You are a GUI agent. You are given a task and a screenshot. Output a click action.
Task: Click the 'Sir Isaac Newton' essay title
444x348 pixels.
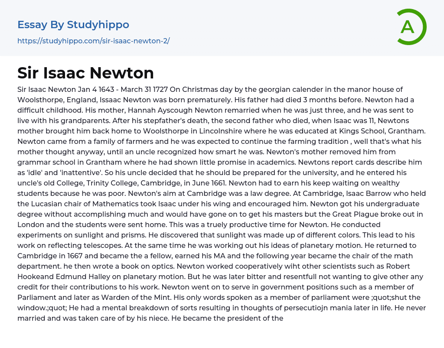85,73
